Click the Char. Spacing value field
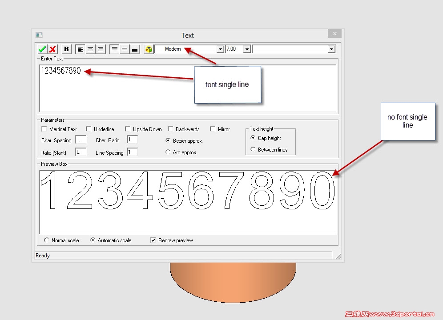The height and width of the screenshot is (320, 443). (81, 140)
